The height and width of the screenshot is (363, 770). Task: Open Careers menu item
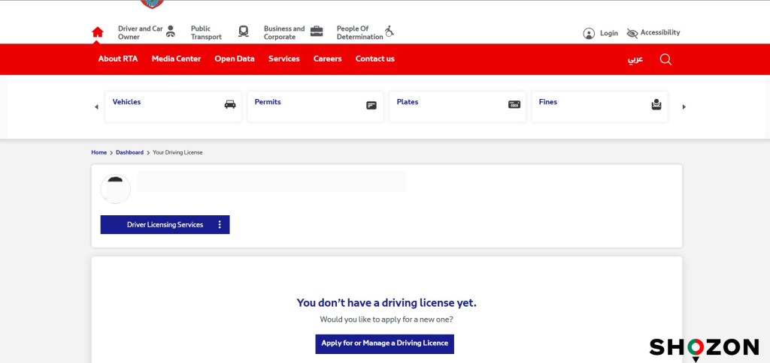click(328, 58)
